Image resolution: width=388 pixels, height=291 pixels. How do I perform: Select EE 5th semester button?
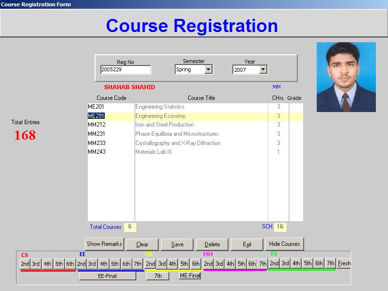pyautogui.click(x=114, y=264)
